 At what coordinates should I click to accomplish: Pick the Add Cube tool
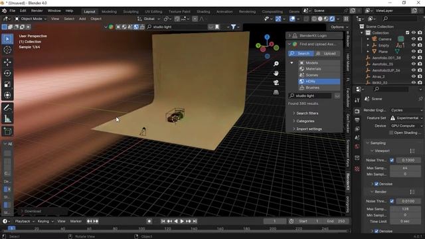(7, 131)
